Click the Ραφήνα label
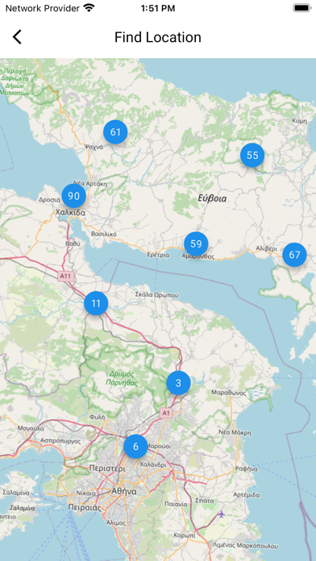This screenshot has width=316, height=561. pyautogui.click(x=246, y=468)
